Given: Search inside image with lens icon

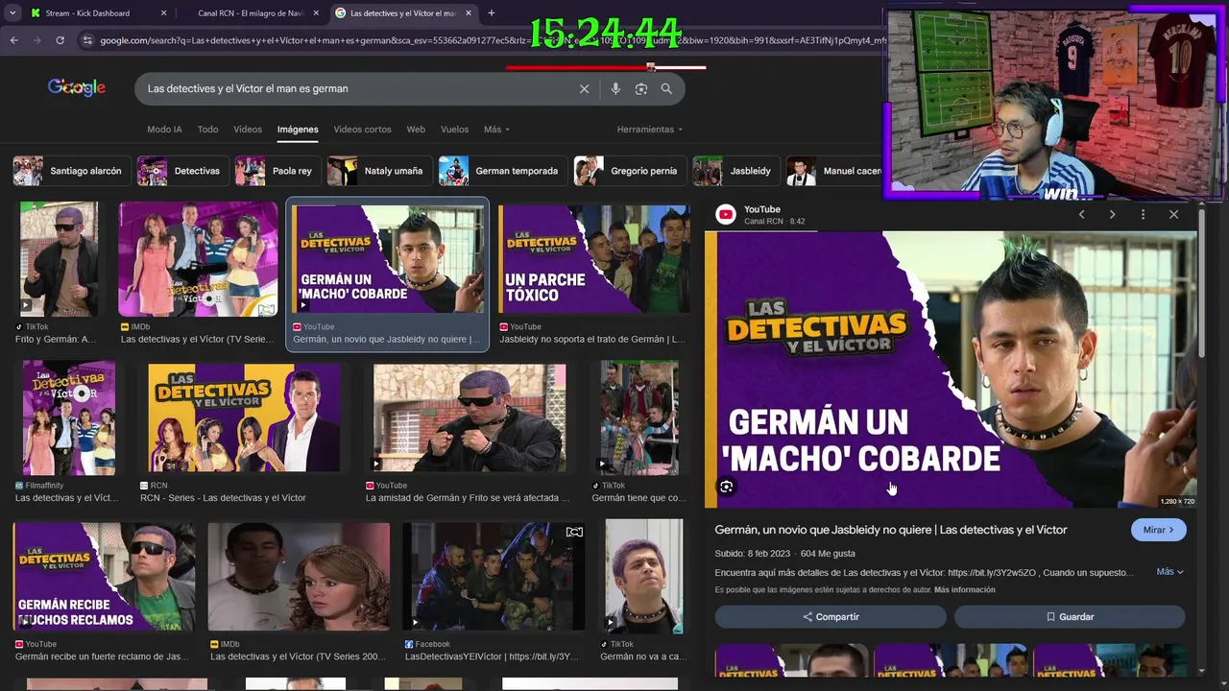Looking at the screenshot, I should point(727,487).
